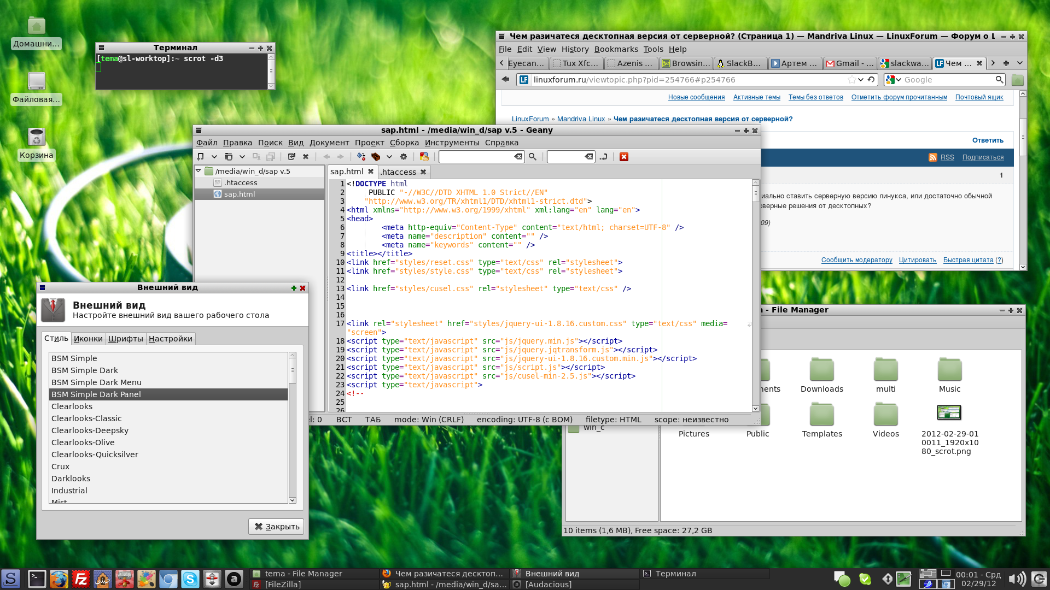
Task: Switch to Терминал in the taskbar
Action: (x=705, y=574)
